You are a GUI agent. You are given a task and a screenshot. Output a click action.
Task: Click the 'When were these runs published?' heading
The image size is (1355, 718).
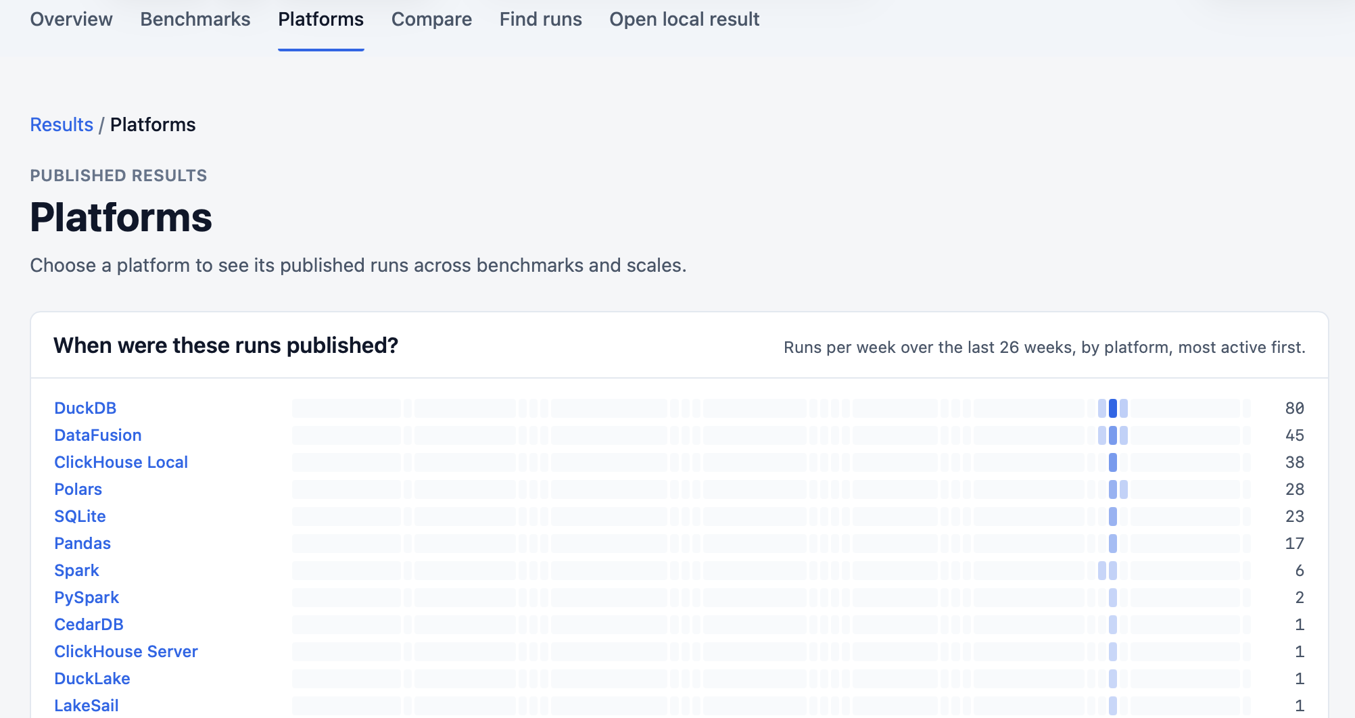pos(226,345)
